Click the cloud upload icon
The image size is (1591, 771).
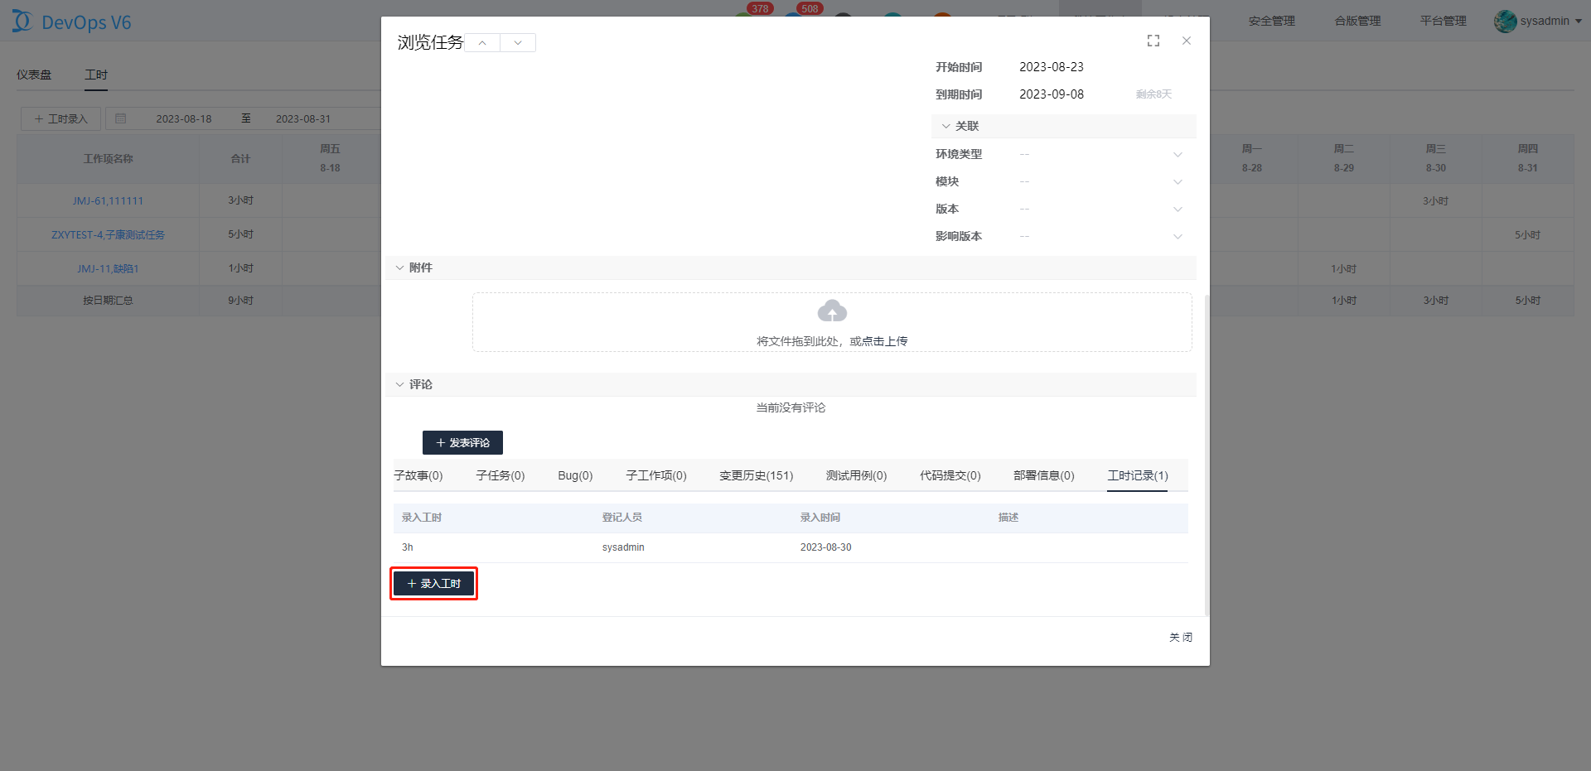[x=832, y=311]
